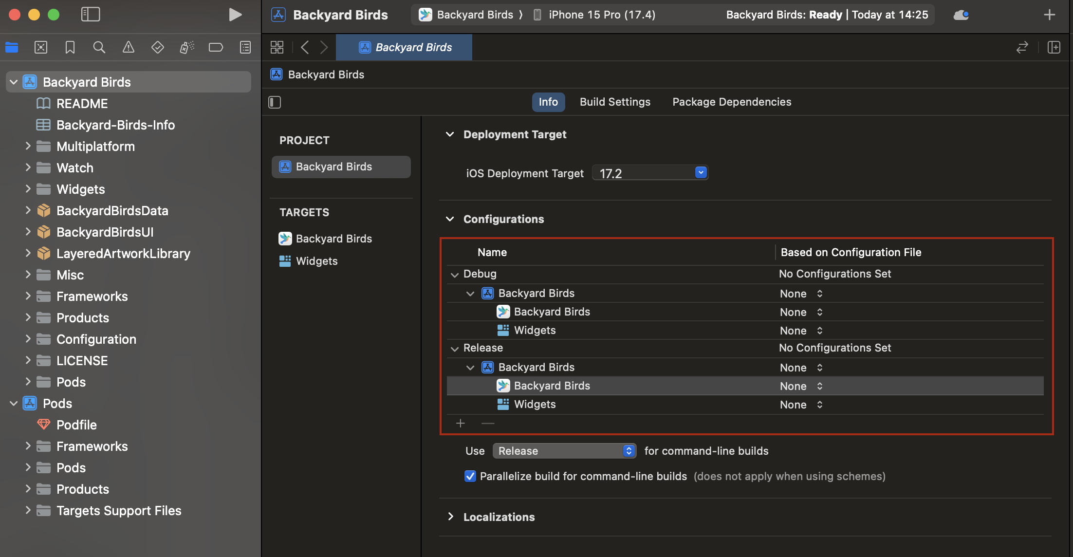The width and height of the screenshot is (1073, 557).
Task: Select Release Backyard Birds target row
Action: click(x=745, y=386)
